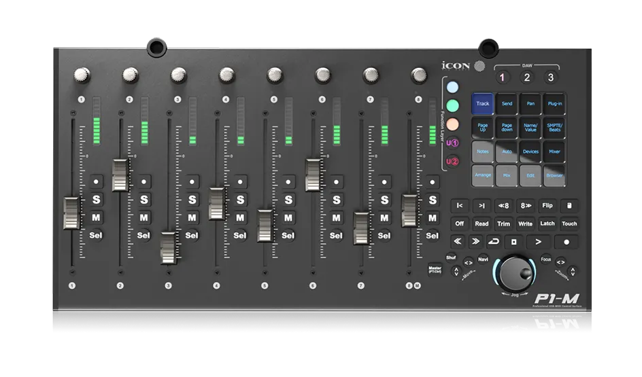The image size is (642, 377).
Task: Select the U2 user layer button
Action: (452, 162)
